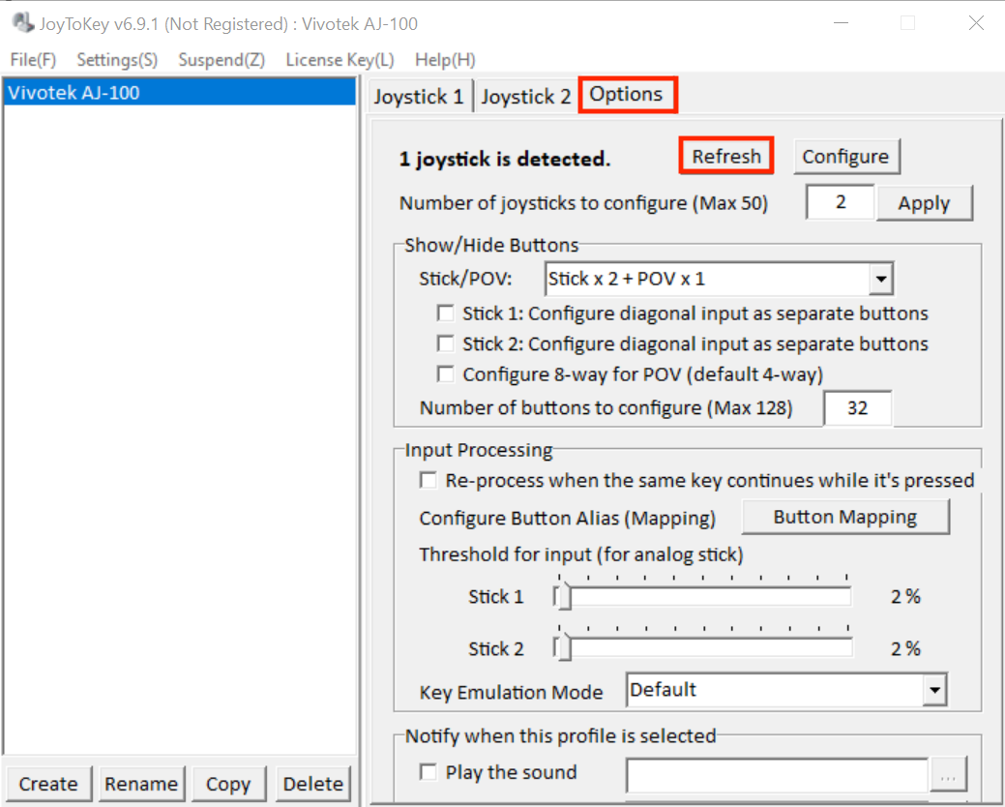This screenshot has height=807, width=1005.
Task: Click the Stick 1 threshold slider handle
Action: pyautogui.click(x=565, y=598)
